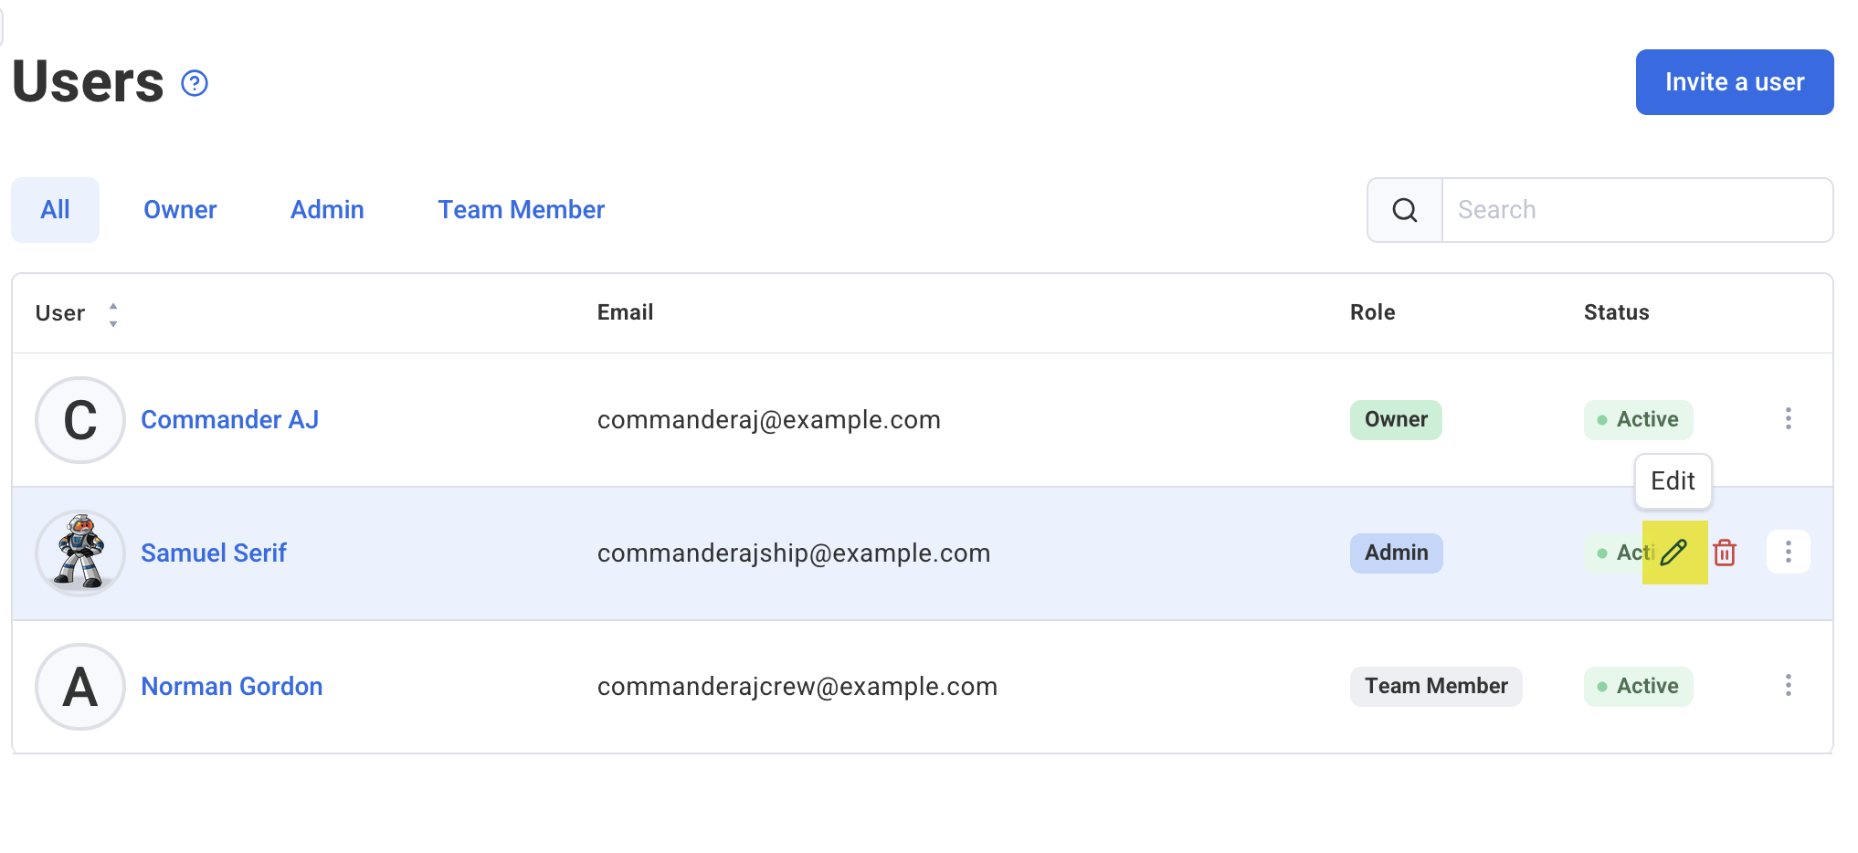Click the Invite a user button
Image resolution: width=1858 pixels, height=853 pixels.
(1735, 82)
